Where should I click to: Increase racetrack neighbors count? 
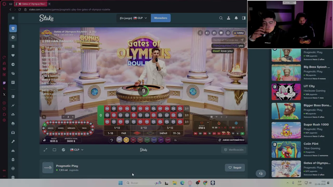click(x=73, y=117)
